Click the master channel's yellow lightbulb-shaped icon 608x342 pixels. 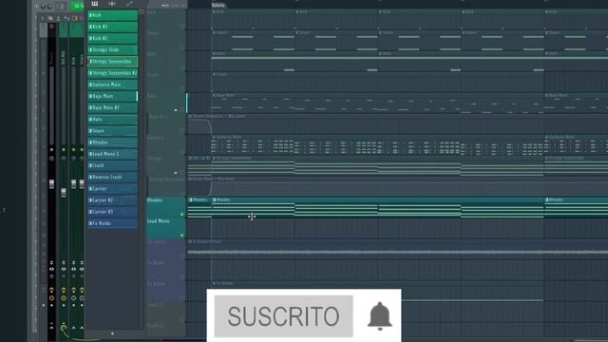(x=51, y=290)
